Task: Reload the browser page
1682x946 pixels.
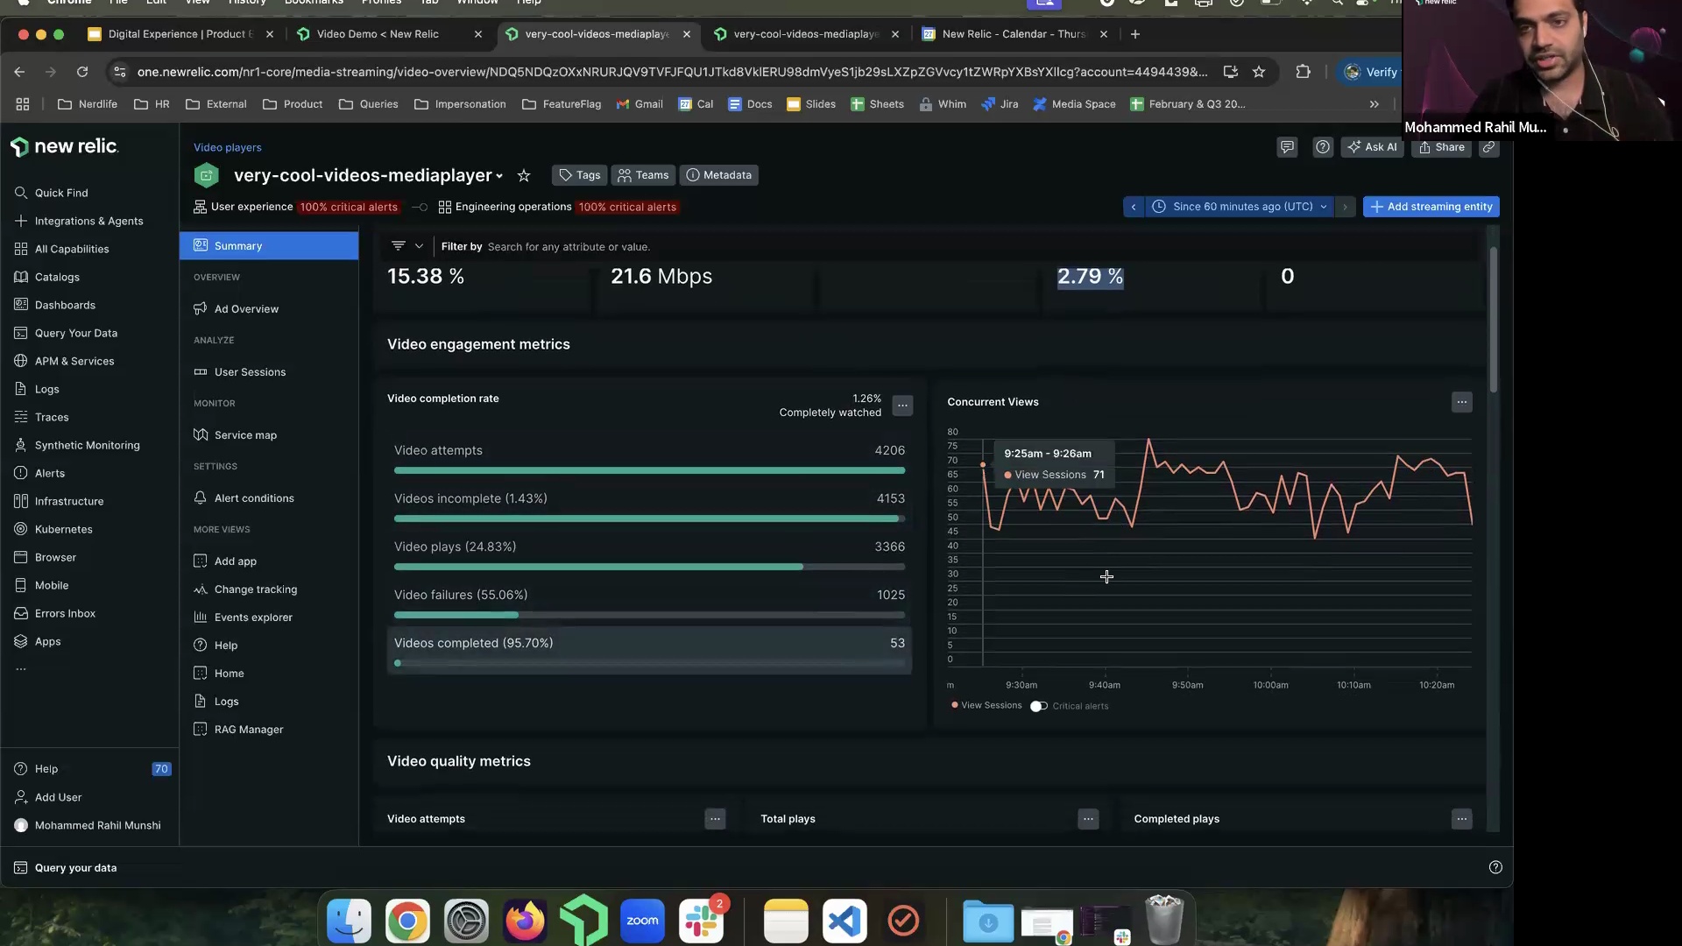Action: 82,72
